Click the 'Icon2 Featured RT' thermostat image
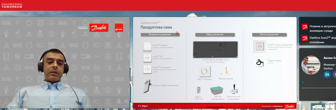Screen dimensions: 336x110 click(x=147, y=69)
